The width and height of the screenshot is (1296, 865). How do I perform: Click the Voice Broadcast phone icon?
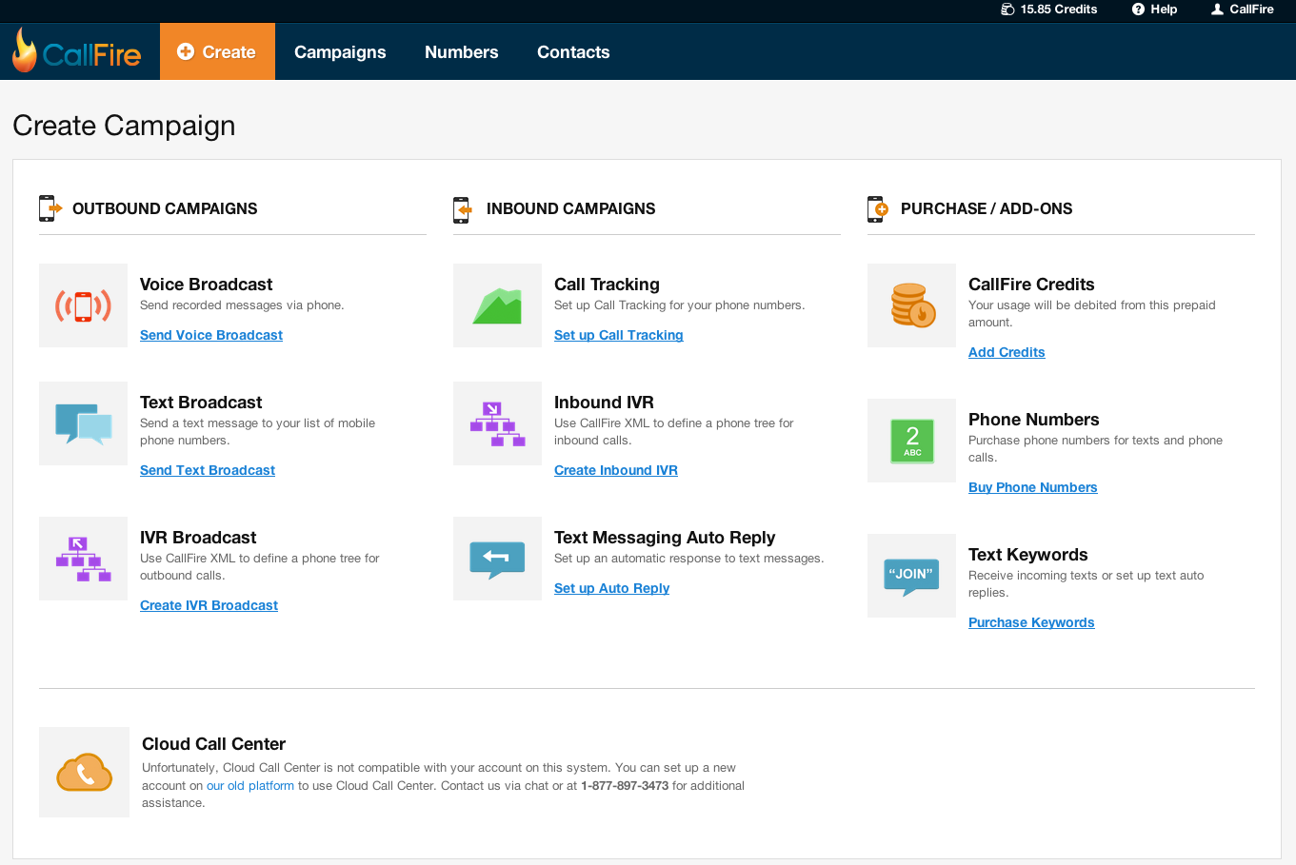click(x=84, y=305)
